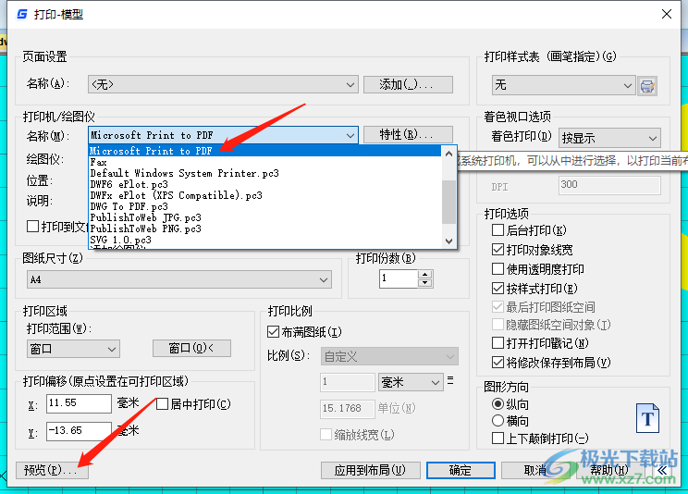Click the page orientation preview icon
The width and height of the screenshot is (688, 494).
point(647,418)
